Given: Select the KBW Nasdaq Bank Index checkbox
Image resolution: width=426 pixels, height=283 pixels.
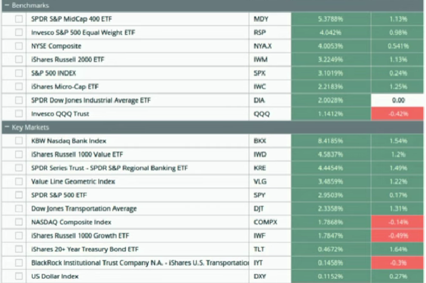Looking at the screenshot, I should click(20, 141).
